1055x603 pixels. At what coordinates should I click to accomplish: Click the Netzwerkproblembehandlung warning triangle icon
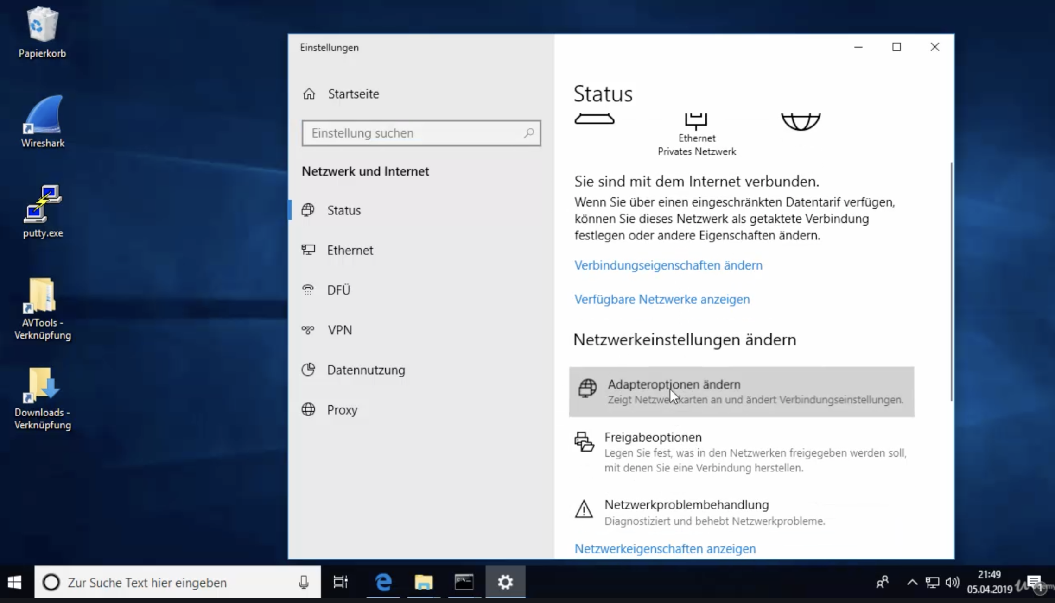pyautogui.click(x=584, y=509)
